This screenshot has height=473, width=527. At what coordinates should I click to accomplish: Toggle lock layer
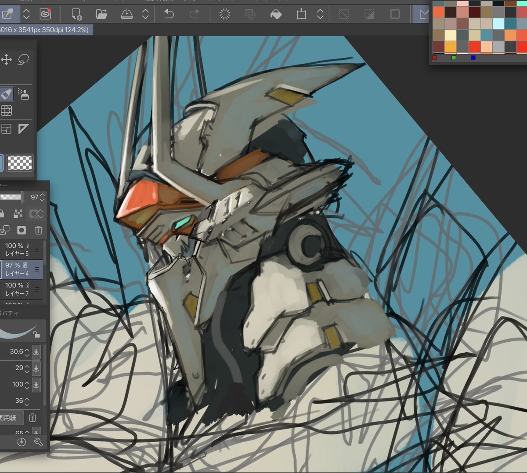coord(2,213)
